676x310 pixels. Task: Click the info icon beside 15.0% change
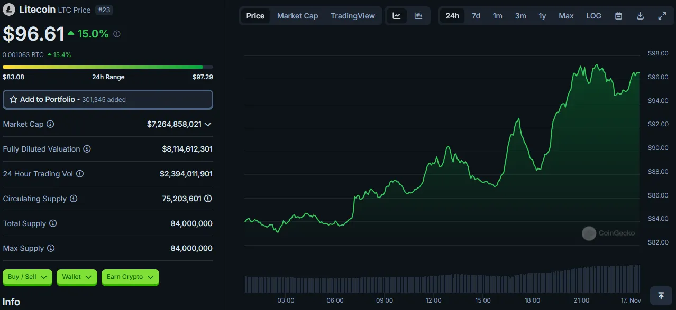pos(117,34)
